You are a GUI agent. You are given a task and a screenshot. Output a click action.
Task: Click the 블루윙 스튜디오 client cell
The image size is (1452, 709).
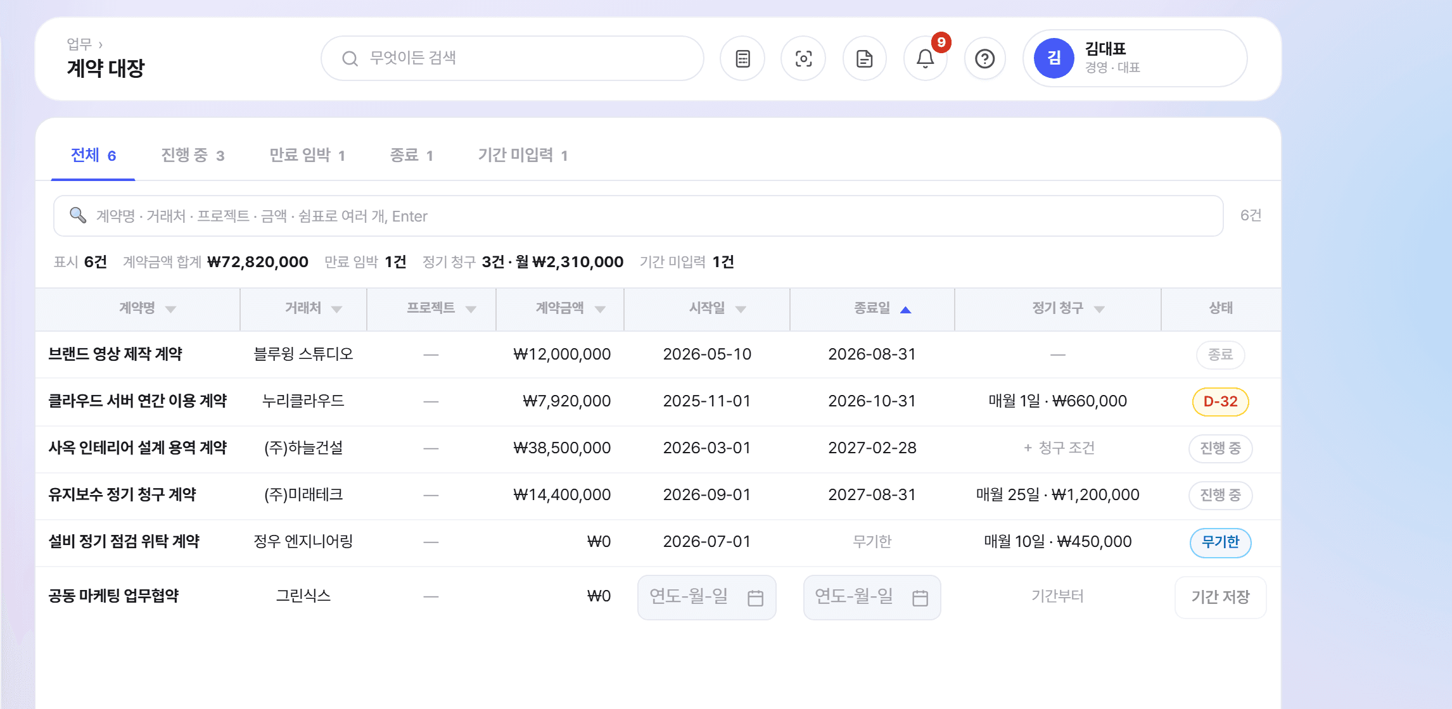[x=303, y=354]
